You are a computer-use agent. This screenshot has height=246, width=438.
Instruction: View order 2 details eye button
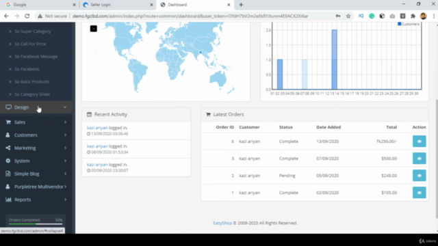point(419,176)
